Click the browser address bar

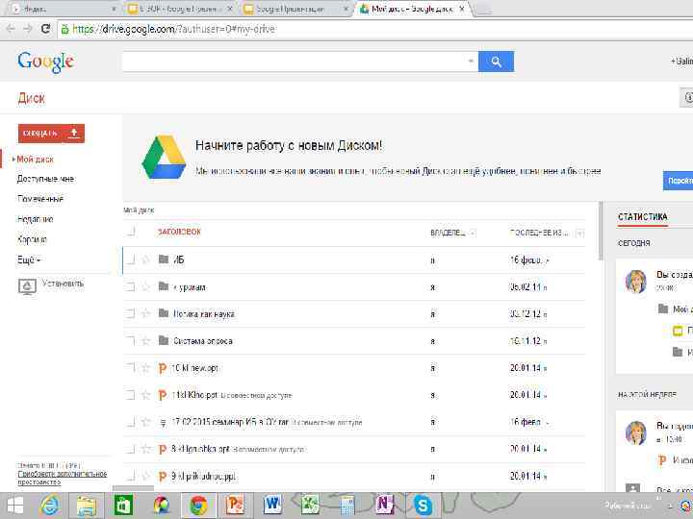pos(375,29)
